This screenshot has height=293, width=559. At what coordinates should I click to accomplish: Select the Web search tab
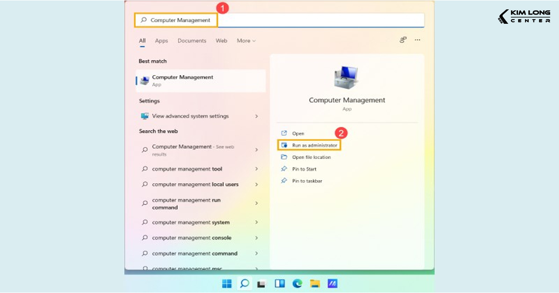point(221,41)
